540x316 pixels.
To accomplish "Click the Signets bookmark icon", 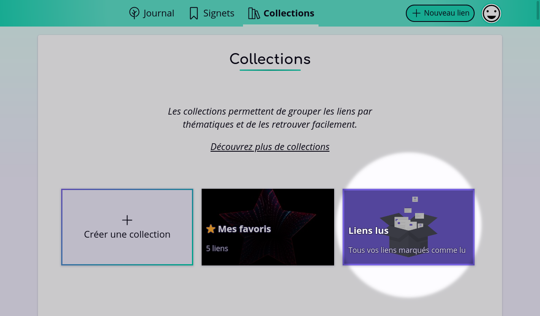I will (194, 13).
